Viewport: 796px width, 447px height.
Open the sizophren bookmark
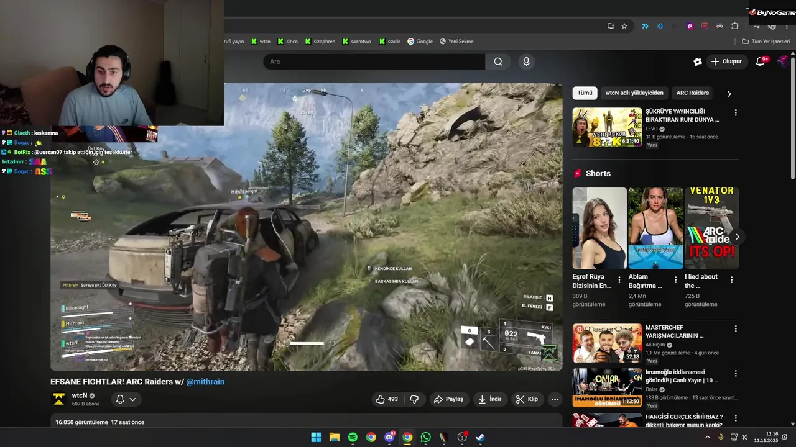(320, 42)
